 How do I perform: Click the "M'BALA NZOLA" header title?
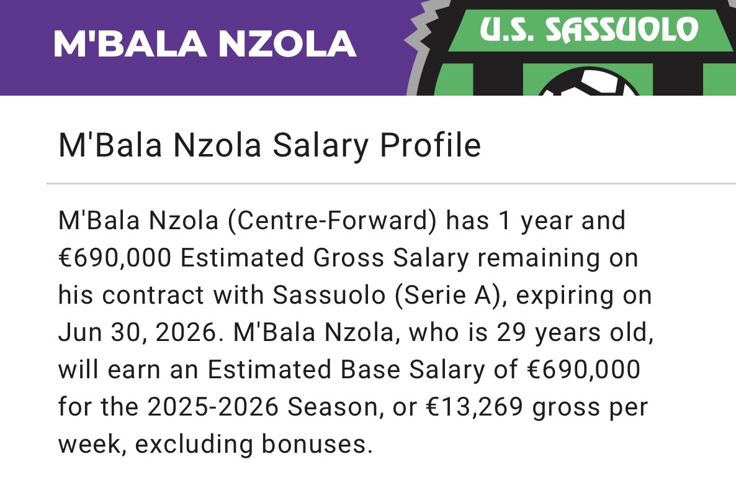(x=205, y=43)
